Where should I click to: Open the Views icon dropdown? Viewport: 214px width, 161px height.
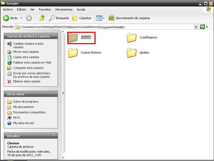pyautogui.click(x=100, y=18)
